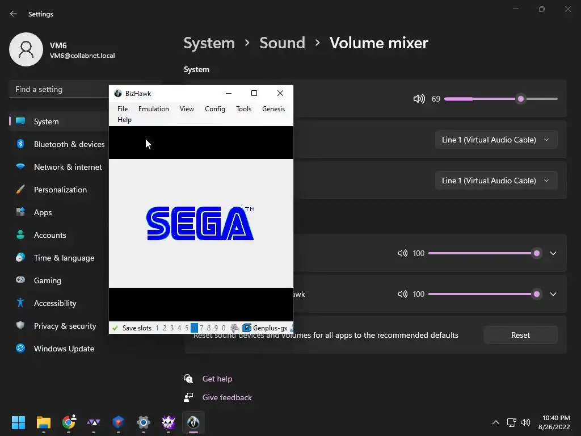This screenshot has height=436, width=581.
Task: Open the Config menu in BizHawk
Action: 215,109
